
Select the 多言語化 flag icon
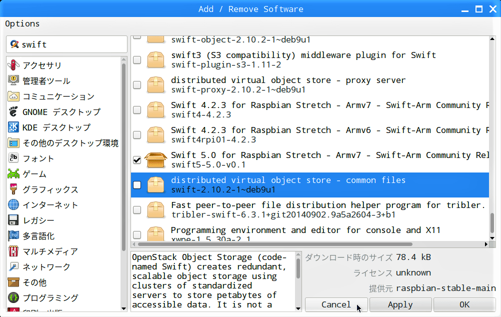tap(13, 236)
